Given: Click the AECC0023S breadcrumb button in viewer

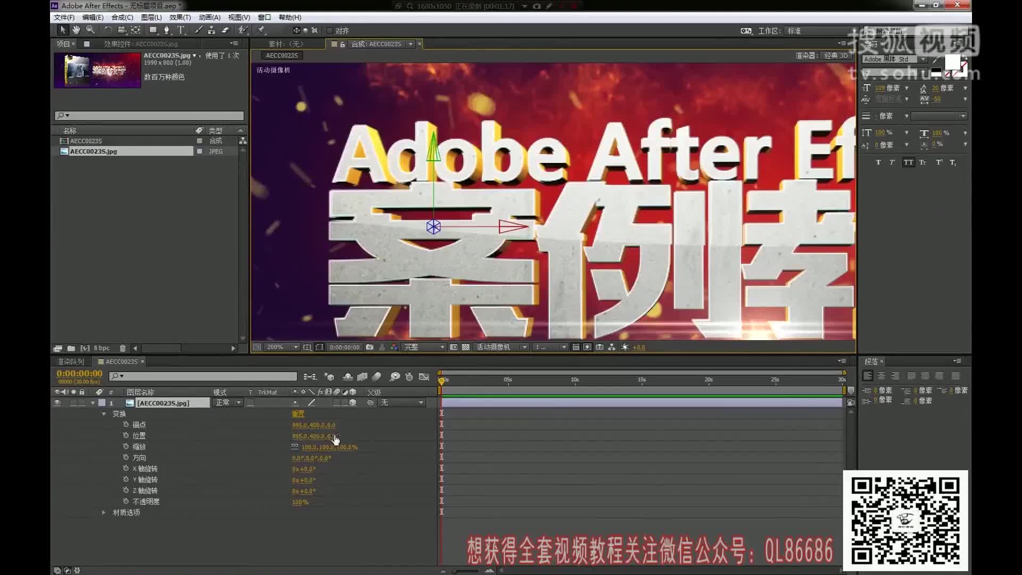Looking at the screenshot, I should click(282, 55).
